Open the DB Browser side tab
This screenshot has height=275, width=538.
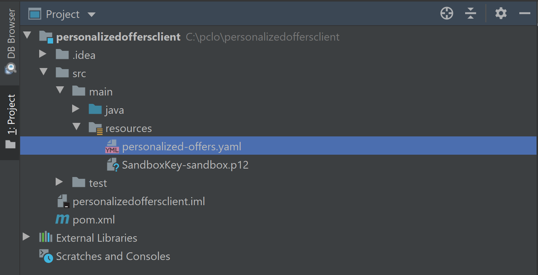(11, 40)
